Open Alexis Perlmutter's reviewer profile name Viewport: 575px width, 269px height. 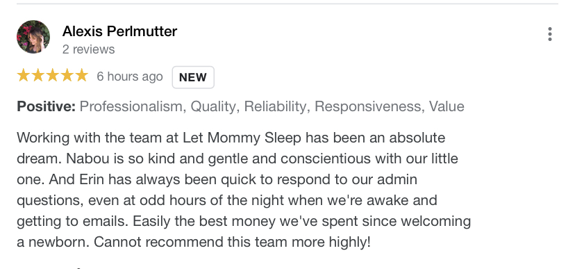[119, 31]
